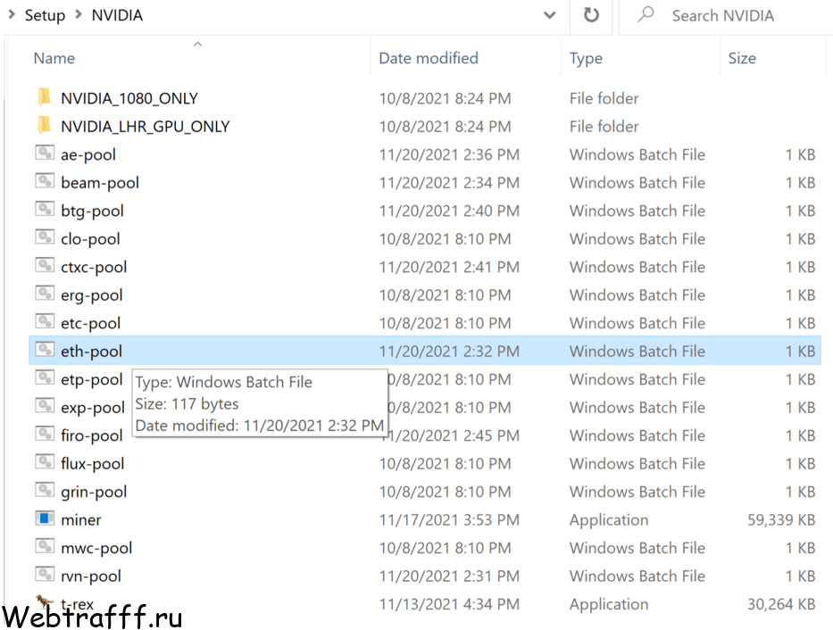Select the clo-pool batch file icon

pos(45,237)
